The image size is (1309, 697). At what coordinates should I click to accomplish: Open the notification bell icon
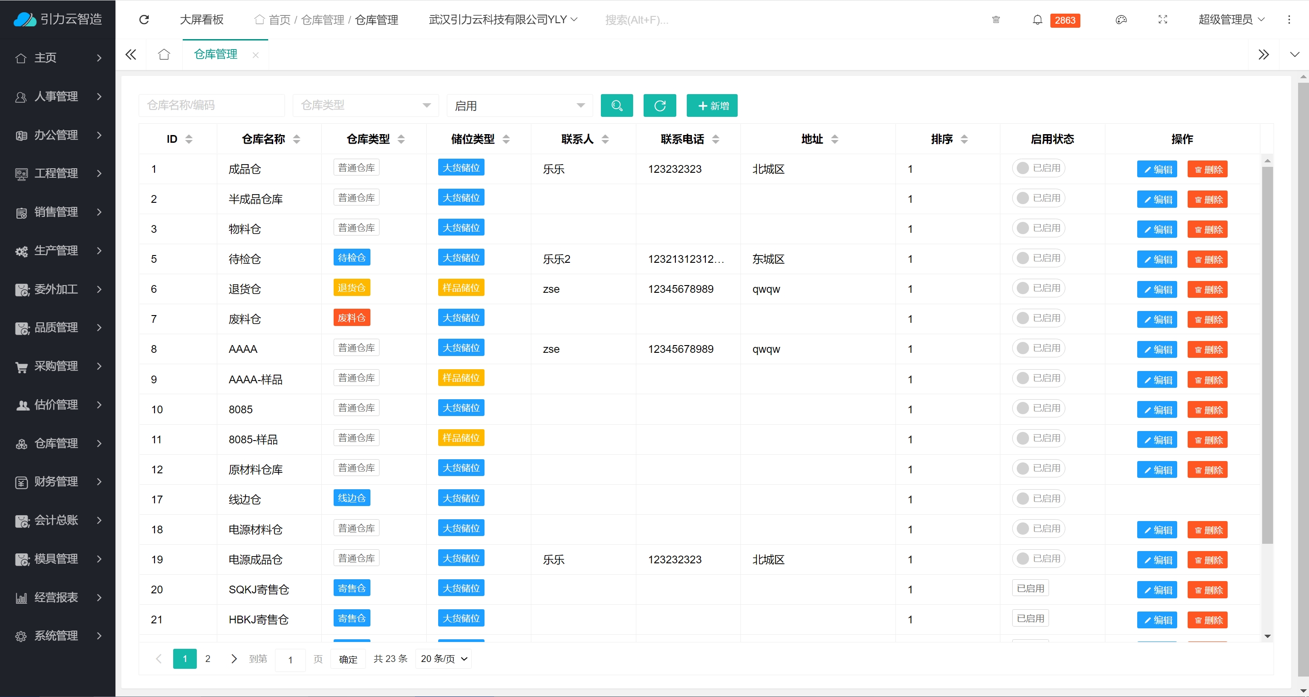click(x=1037, y=20)
